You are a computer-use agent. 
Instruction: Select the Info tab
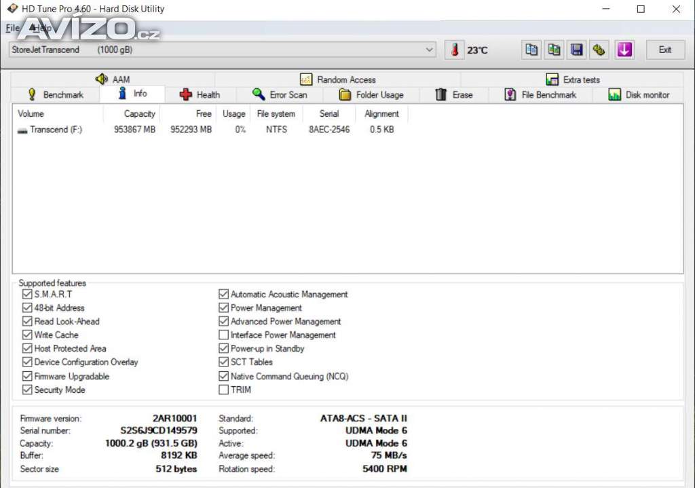coord(132,94)
